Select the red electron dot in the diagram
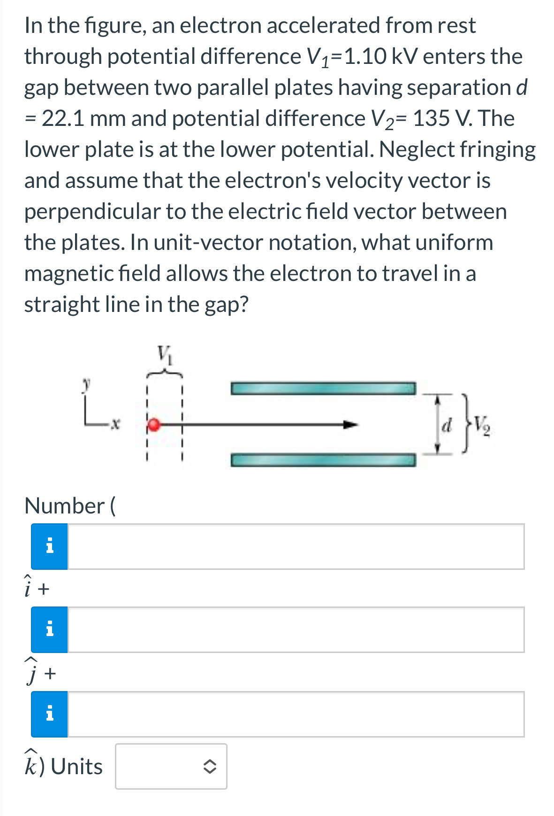Viewport: 554px width, 816px height. click(153, 425)
